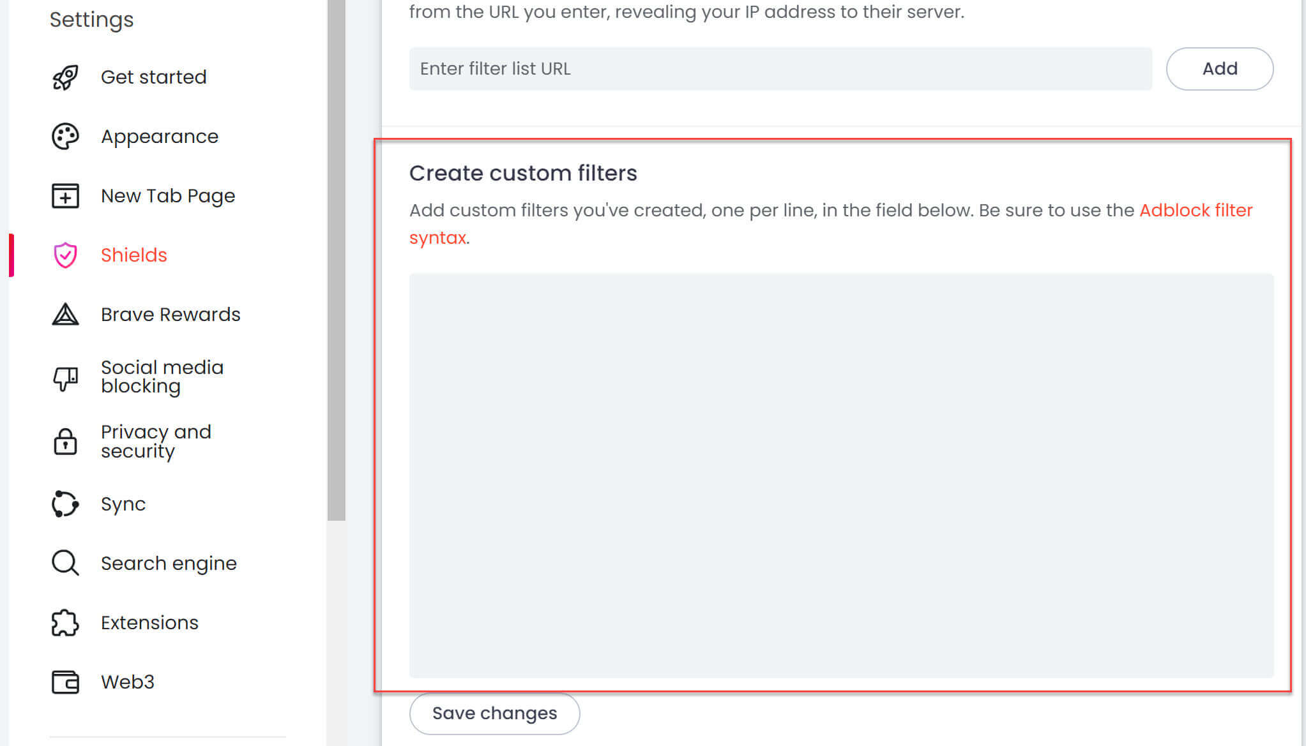Click the Appearance palette icon
Image resolution: width=1306 pixels, height=746 pixels.
(65, 137)
